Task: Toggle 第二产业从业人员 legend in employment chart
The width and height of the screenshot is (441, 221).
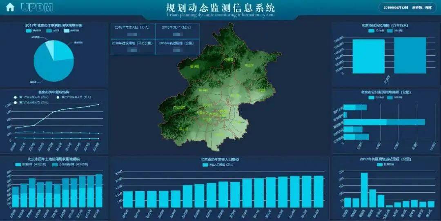Action: click(x=73, y=97)
